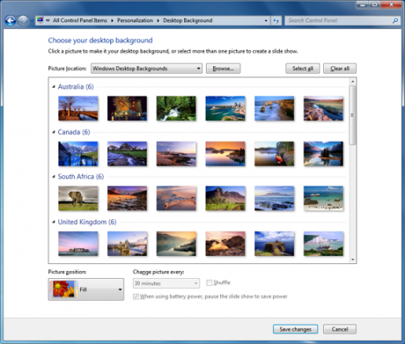Toggle pause slide show on battery checkbox
The height and width of the screenshot is (344, 405).
136,296
